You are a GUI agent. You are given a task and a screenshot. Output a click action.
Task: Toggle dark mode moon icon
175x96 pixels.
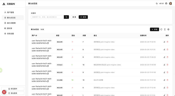coord(157,4)
